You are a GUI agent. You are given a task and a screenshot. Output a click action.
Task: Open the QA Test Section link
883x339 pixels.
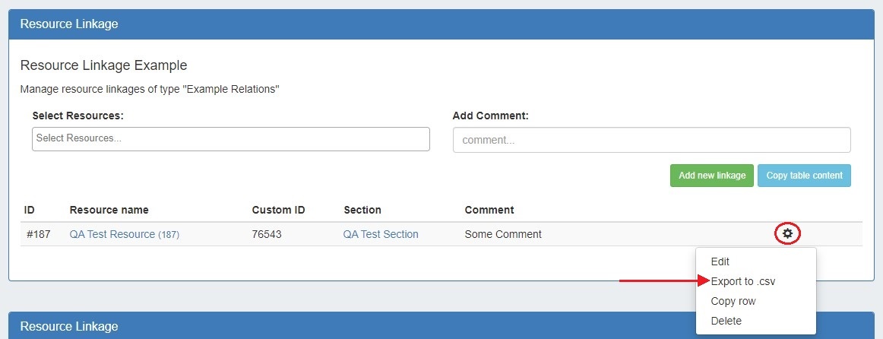tap(381, 234)
